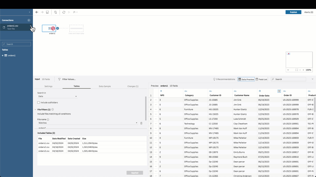
Task: Switch to Field List view
Action: tap(261, 79)
